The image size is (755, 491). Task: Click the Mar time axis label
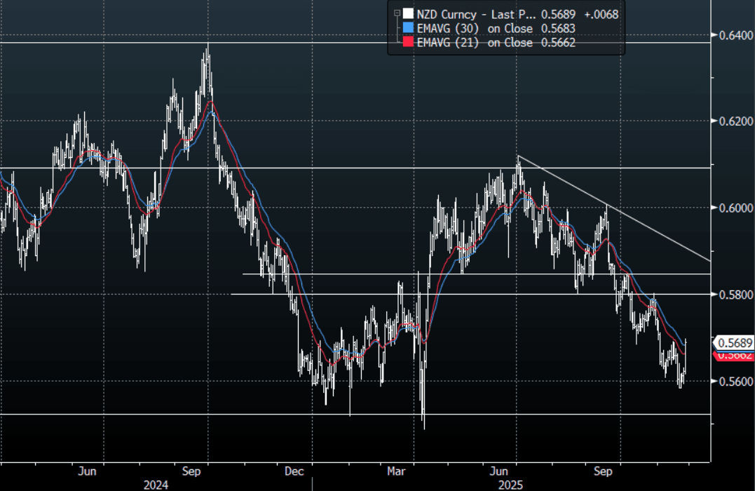click(396, 471)
